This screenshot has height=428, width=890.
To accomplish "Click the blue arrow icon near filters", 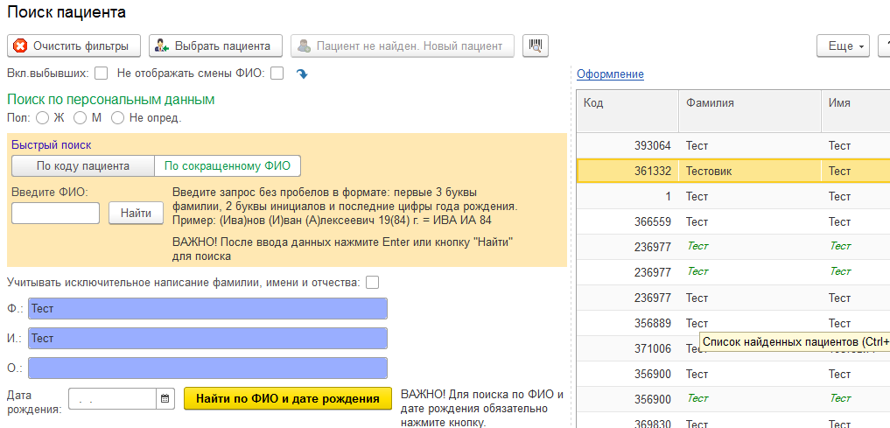I will [x=302, y=74].
